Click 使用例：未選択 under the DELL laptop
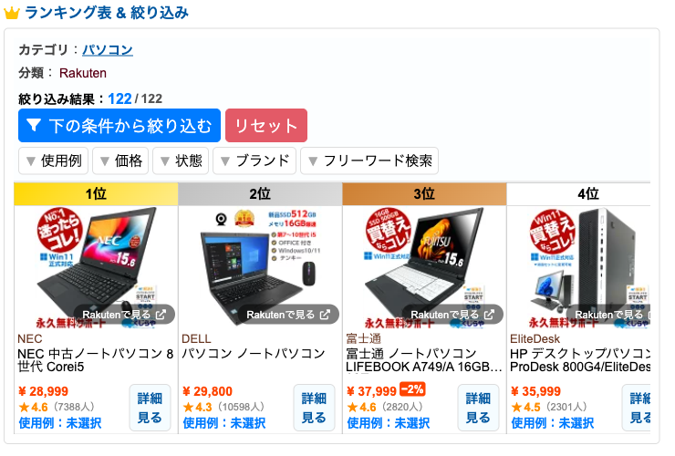The height and width of the screenshot is (456, 675). 223,423
